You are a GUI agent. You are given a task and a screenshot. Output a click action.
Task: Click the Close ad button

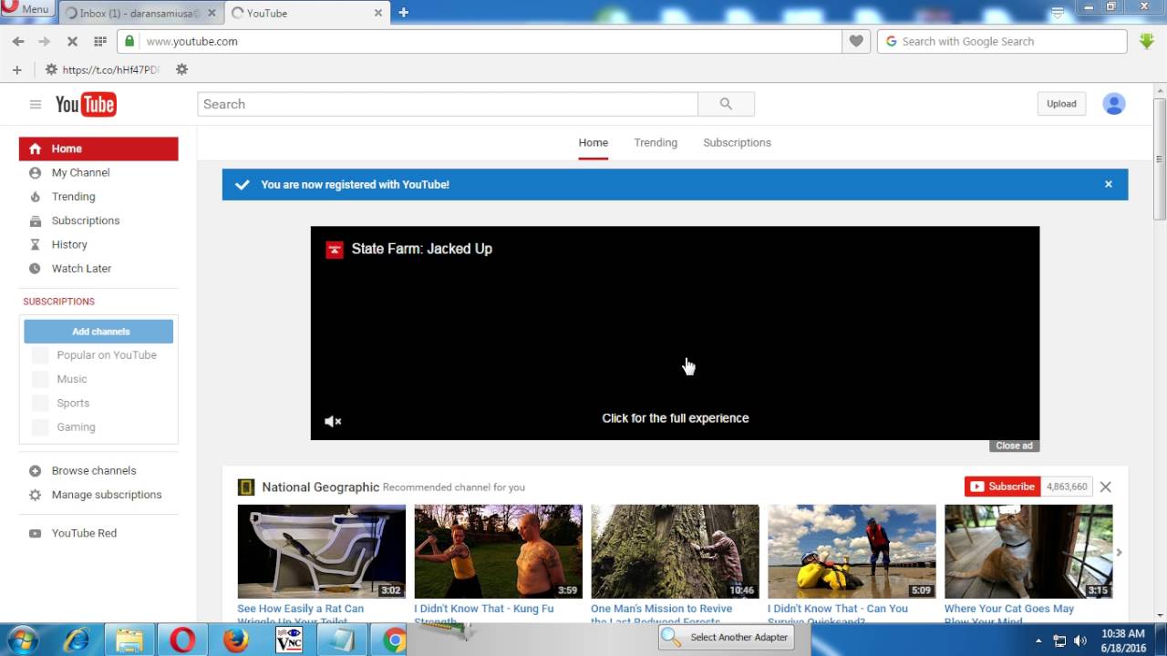(x=1014, y=446)
